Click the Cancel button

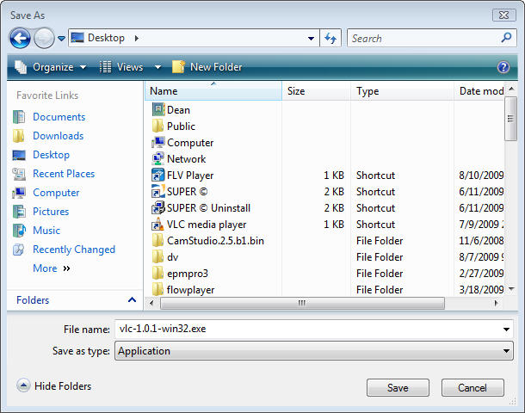(472, 387)
